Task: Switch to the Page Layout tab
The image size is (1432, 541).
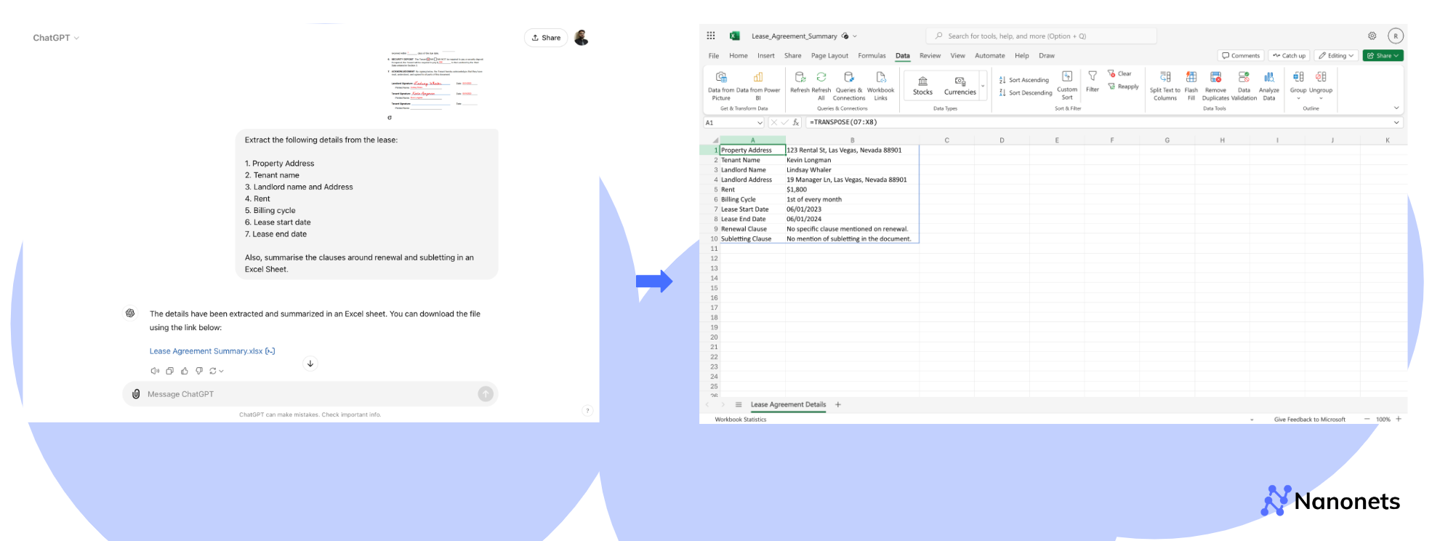Action: pos(829,55)
